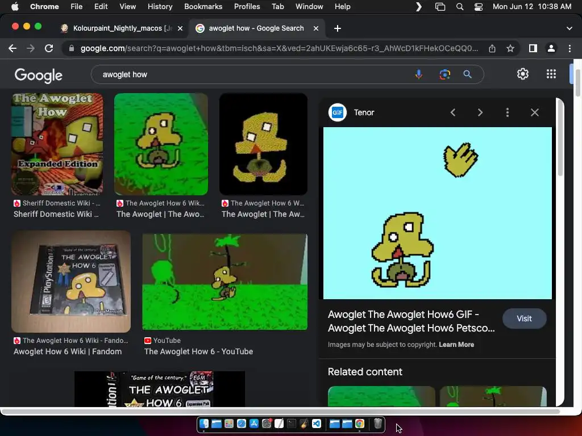Open the File menu
The height and width of the screenshot is (436, 582).
pyautogui.click(x=77, y=7)
